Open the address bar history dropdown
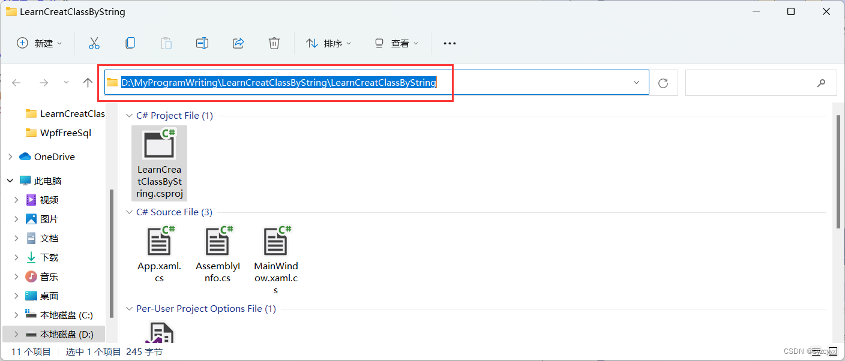The width and height of the screenshot is (845, 361). pyautogui.click(x=636, y=82)
